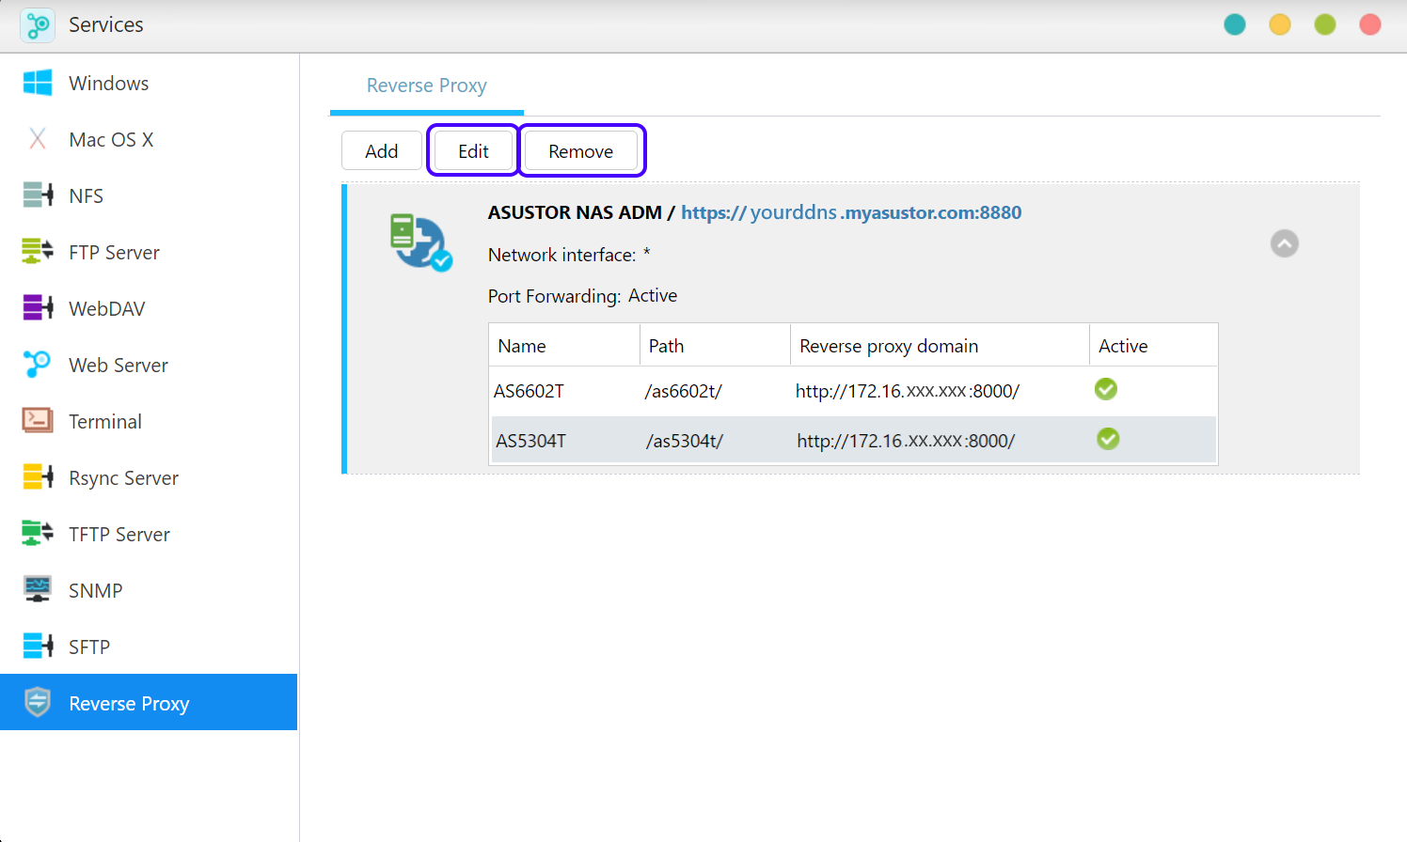Click the ASUSTOR NAS ADM server icon
Image resolution: width=1407 pixels, height=842 pixels.
[x=421, y=242]
